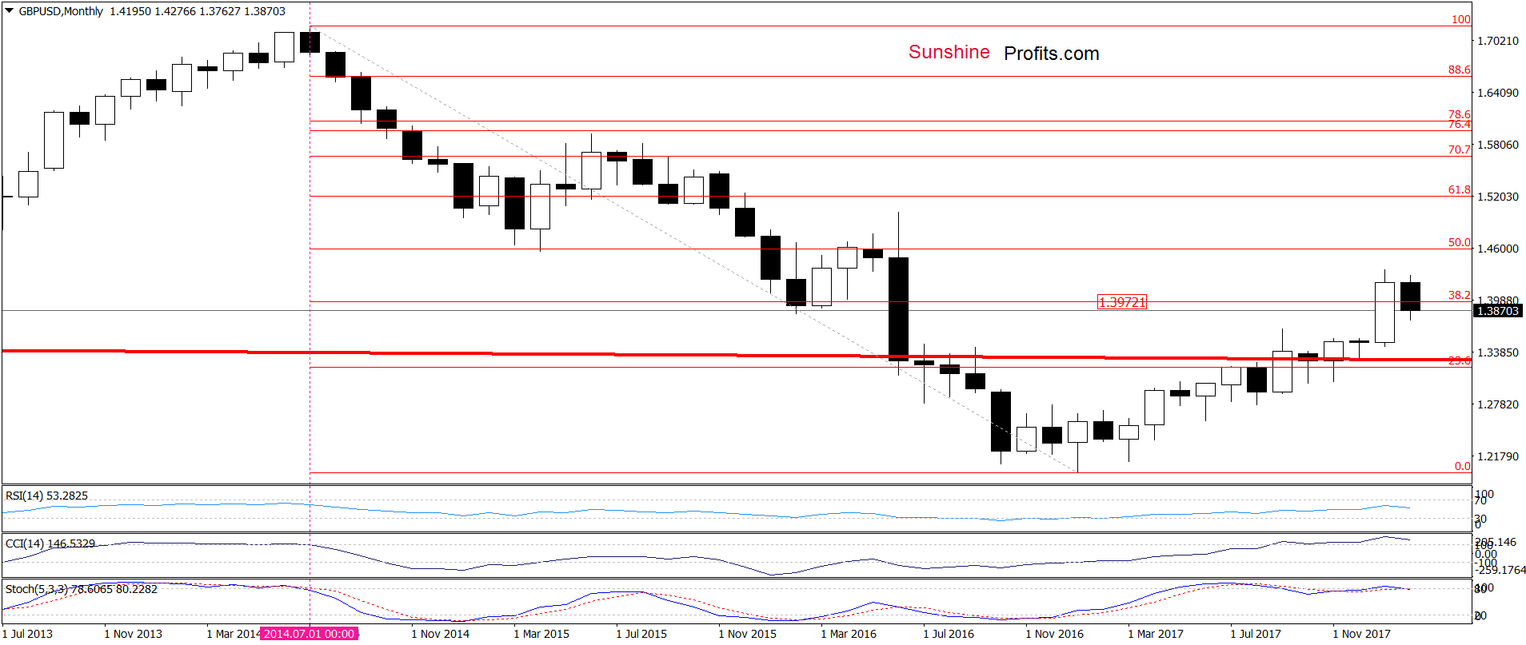Click the Fibonacci 38.2 level label

tap(1459, 295)
